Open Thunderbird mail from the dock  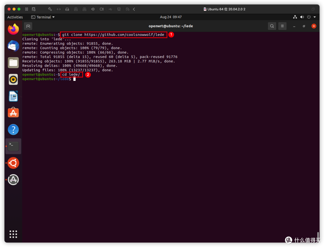point(13,46)
